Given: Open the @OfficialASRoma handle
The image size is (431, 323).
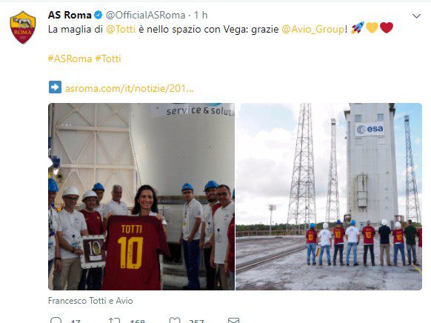Looking at the screenshot, I should point(145,15).
